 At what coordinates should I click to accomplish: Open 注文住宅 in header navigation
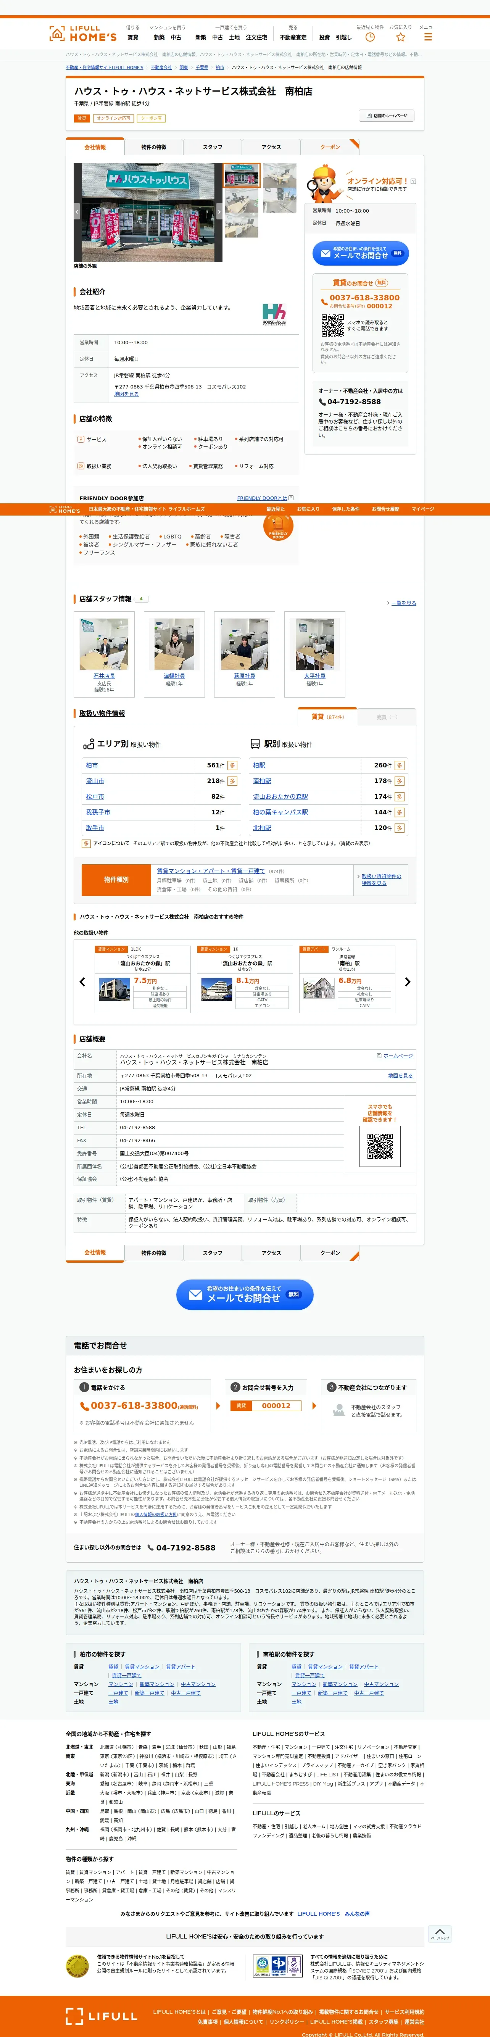tap(257, 37)
